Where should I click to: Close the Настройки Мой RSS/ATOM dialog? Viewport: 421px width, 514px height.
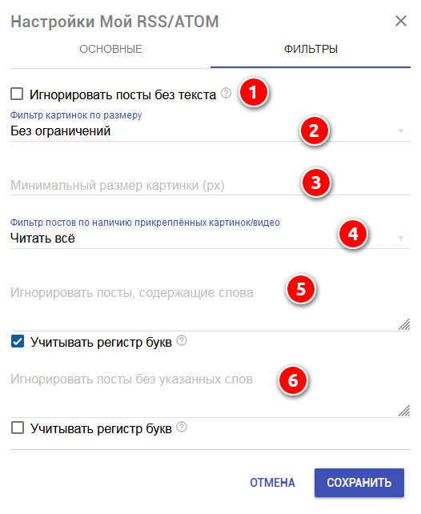[x=401, y=21]
